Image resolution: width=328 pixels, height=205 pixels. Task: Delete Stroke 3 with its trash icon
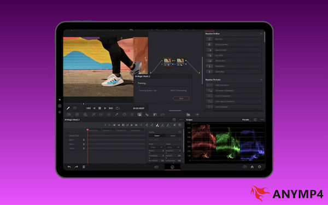click(x=84, y=148)
